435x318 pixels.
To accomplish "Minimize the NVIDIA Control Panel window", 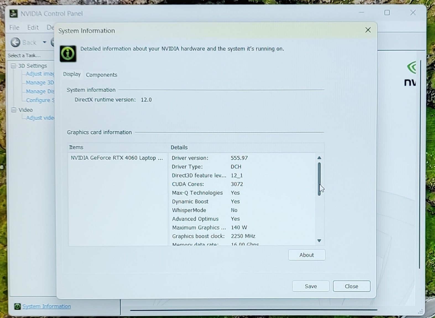I will click(x=361, y=13).
